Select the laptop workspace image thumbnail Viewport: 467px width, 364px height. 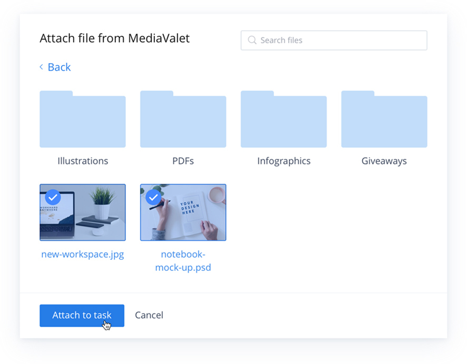(x=83, y=212)
